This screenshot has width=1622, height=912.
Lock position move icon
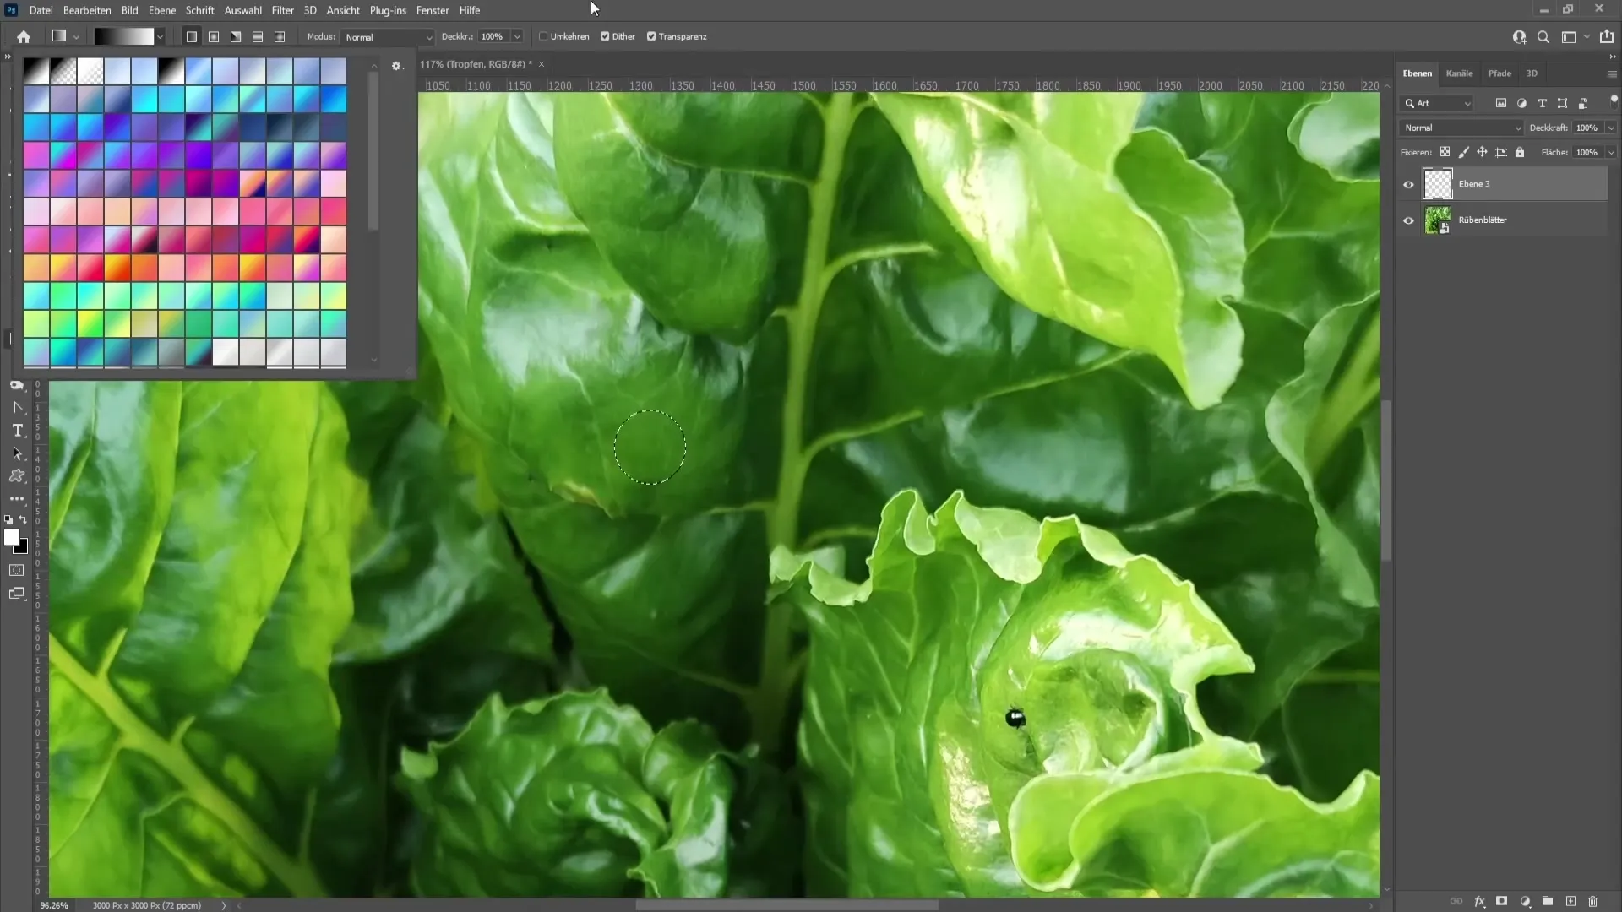[1482, 152]
